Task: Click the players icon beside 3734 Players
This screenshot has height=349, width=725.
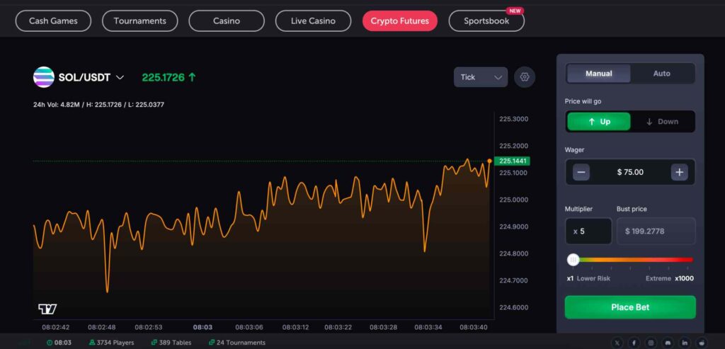Action: tap(92, 343)
